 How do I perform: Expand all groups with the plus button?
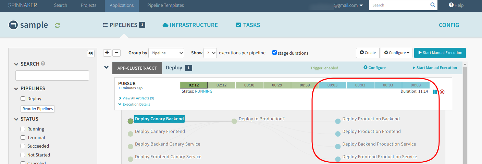click(x=107, y=53)
